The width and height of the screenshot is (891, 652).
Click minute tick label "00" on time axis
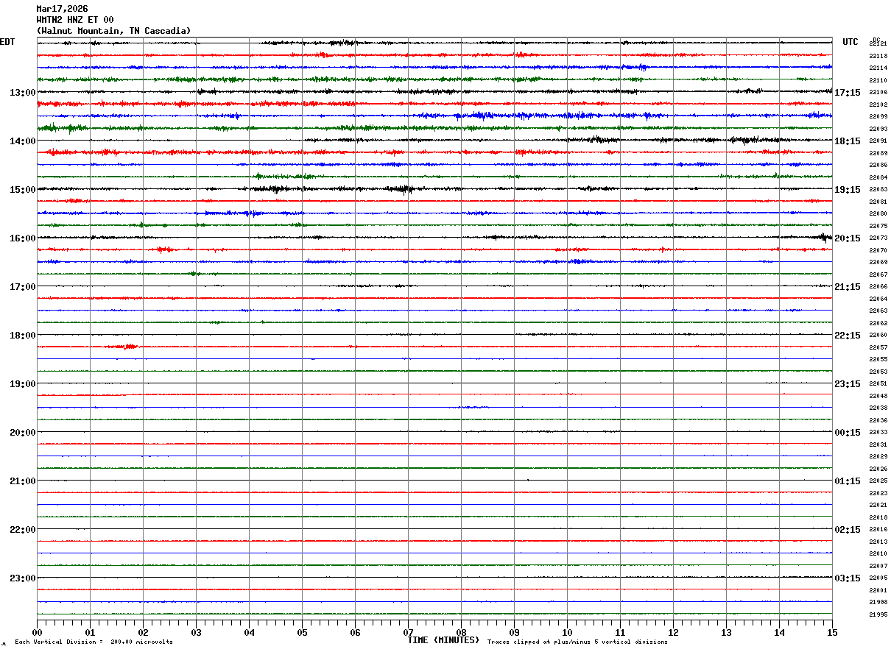pyautogui.click(x=37, y=633)
